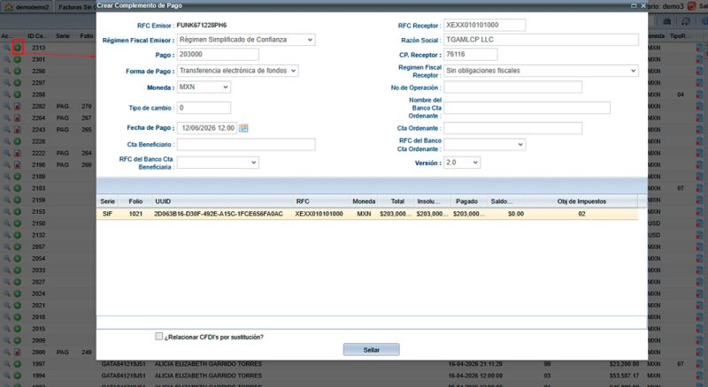Click the Sellar button

click(x=371, y=350)
